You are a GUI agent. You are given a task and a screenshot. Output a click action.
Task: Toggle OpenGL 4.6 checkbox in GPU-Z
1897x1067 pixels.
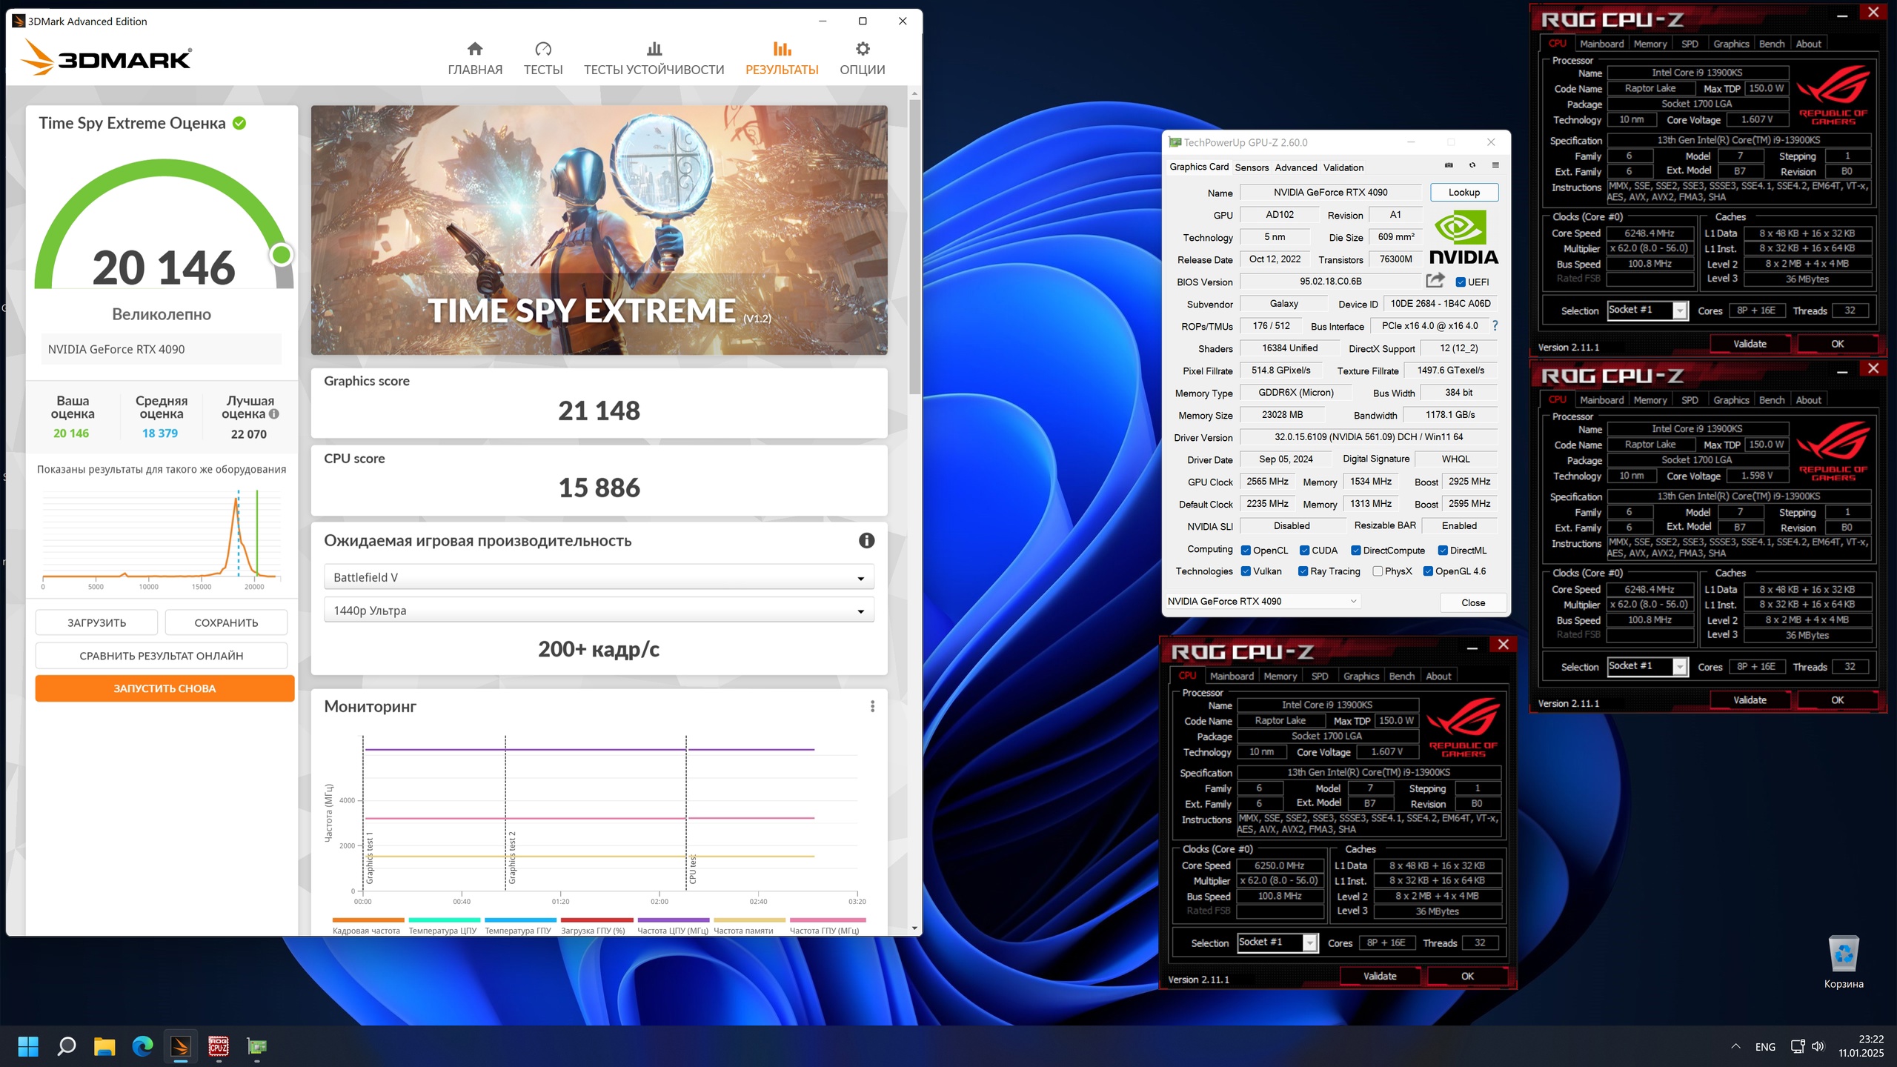click(1428, 571)
